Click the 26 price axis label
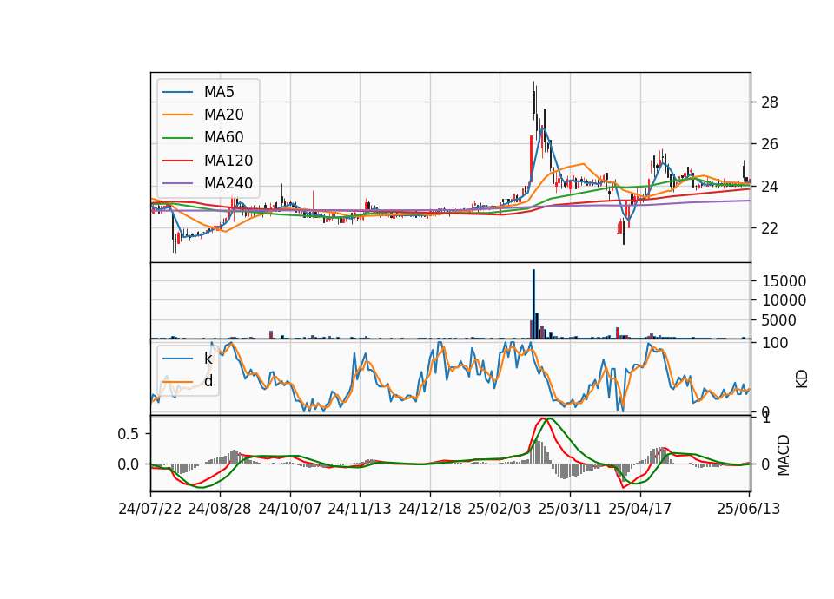This screenshot has width=834, height=599. (769, 144)
